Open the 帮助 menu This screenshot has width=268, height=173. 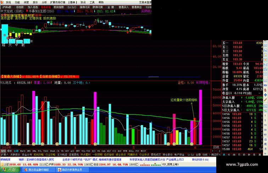[x=101, y=2]
